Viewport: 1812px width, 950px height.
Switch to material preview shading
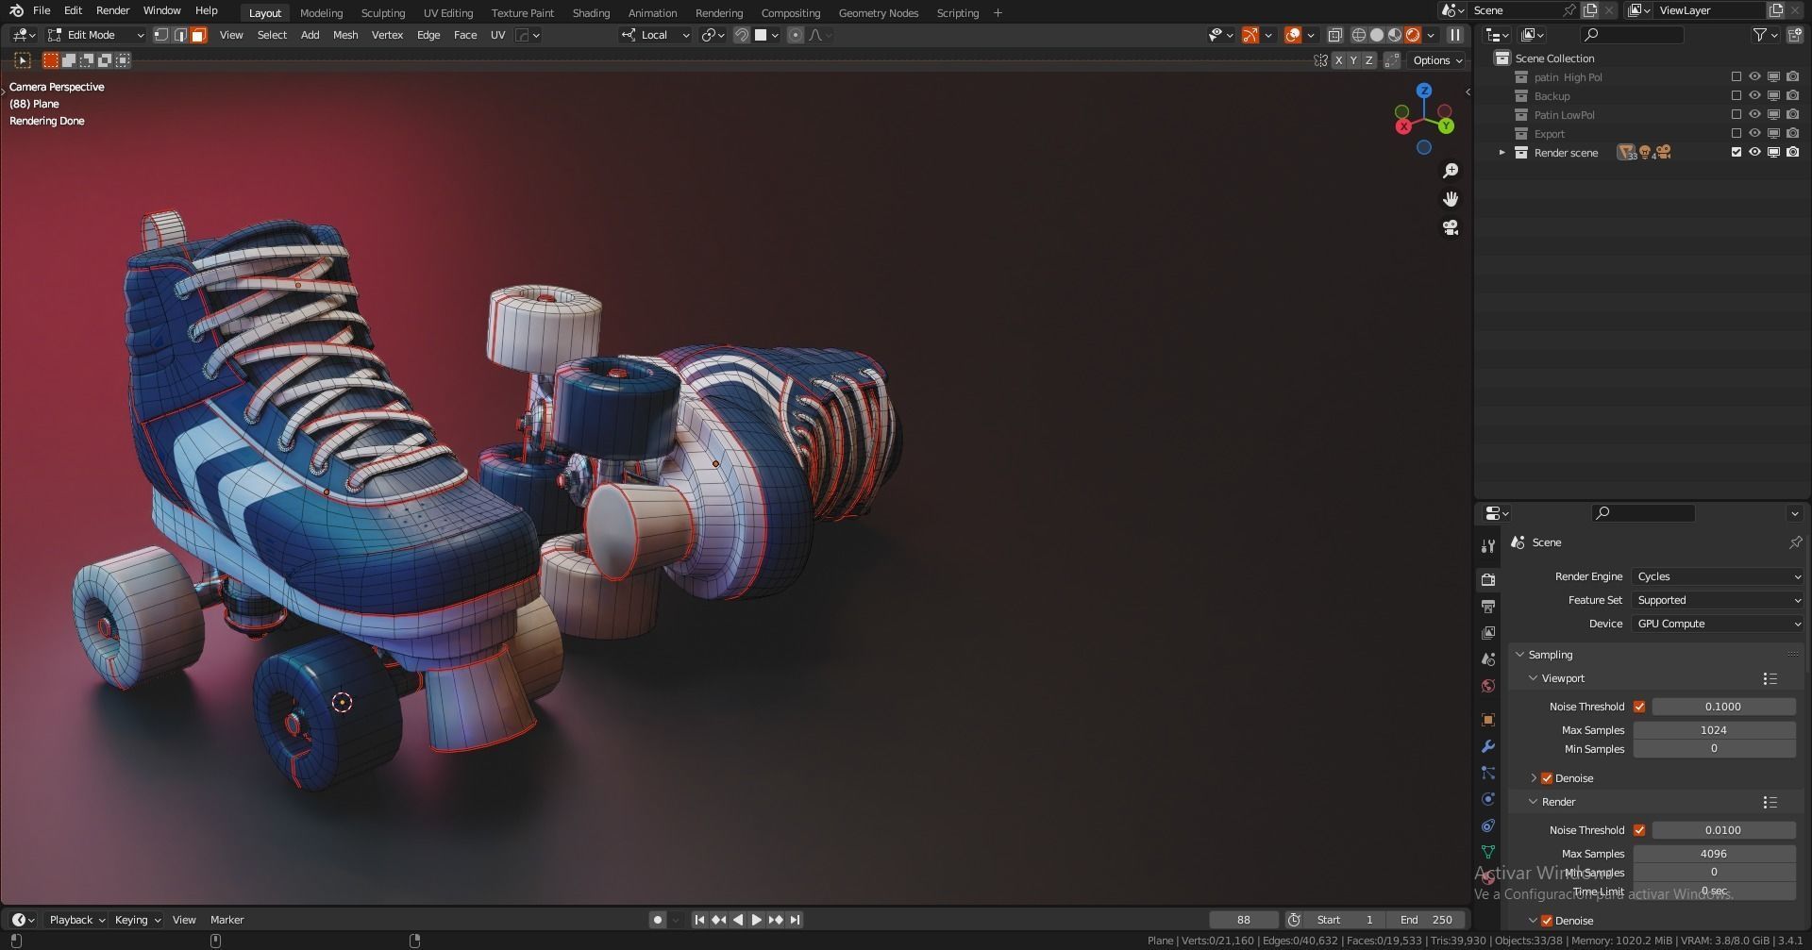[1395, 35]
